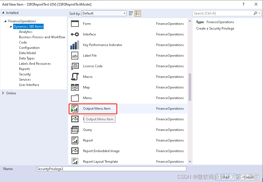Click the Map item icon
Screen dimensions: 263x182
75,87
